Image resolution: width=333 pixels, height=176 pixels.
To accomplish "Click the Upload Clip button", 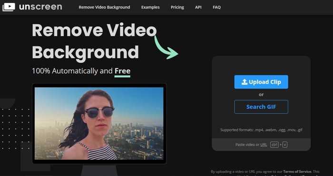I will 261,82.
